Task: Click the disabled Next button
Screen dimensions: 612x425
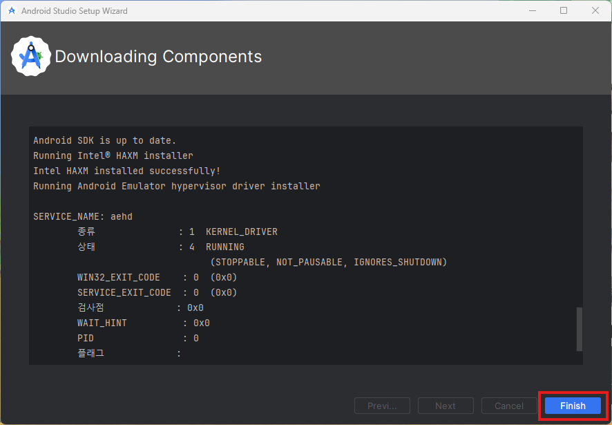Action: pos(446,406)
